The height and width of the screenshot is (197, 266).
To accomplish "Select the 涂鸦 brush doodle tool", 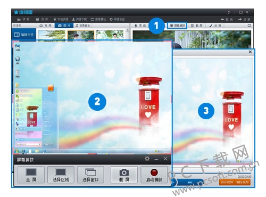I will 215,26.
